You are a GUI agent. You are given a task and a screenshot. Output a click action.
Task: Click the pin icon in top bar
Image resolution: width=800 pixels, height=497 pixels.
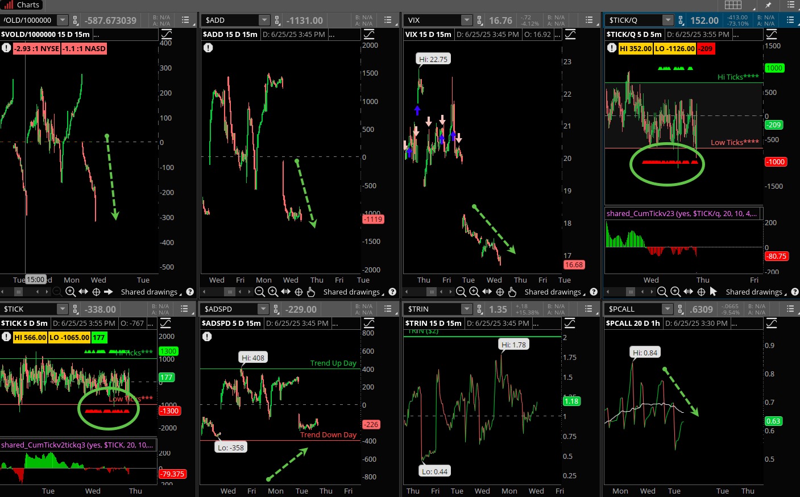pyautogui.click(x=768, y=5)
